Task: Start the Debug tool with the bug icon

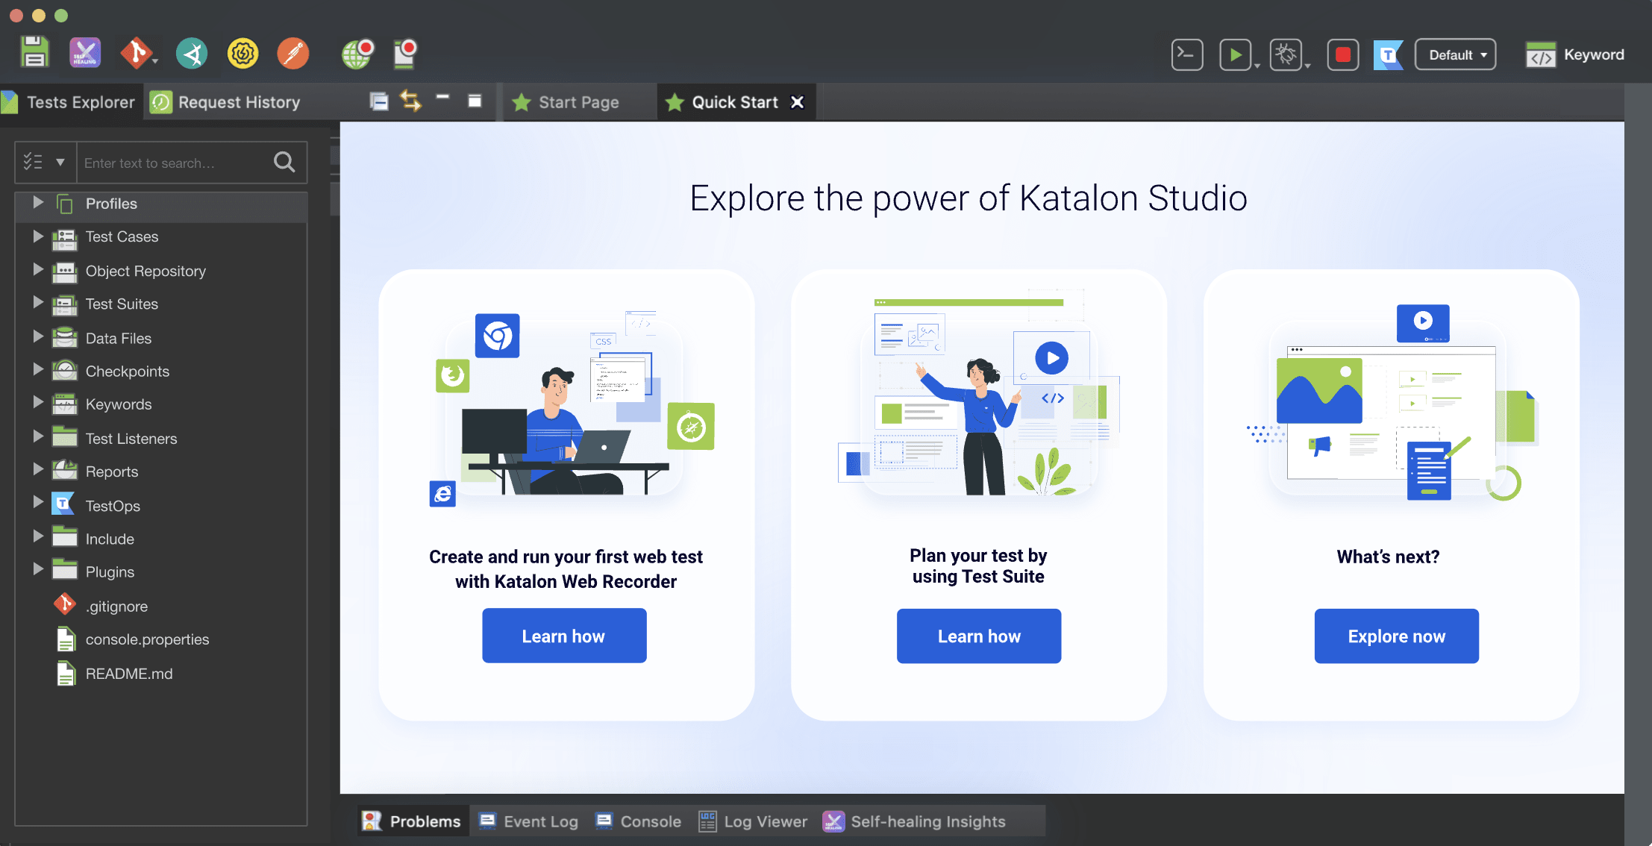Action: pos(1286,54)
